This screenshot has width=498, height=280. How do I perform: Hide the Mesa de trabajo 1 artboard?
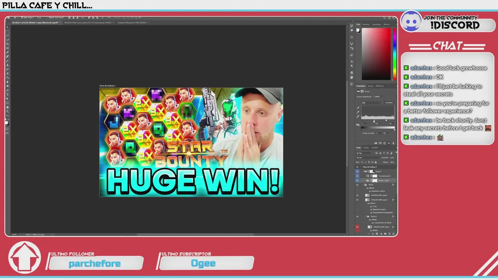click(x=357, y=167)
